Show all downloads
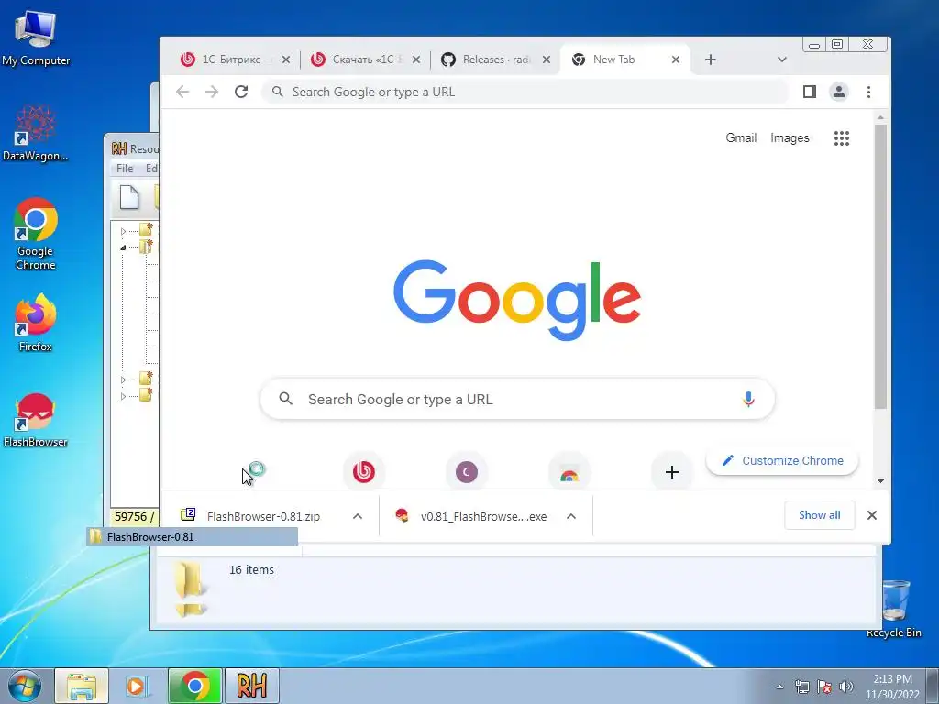Viewport: 939px width, 704px height. tap(819, 515)
